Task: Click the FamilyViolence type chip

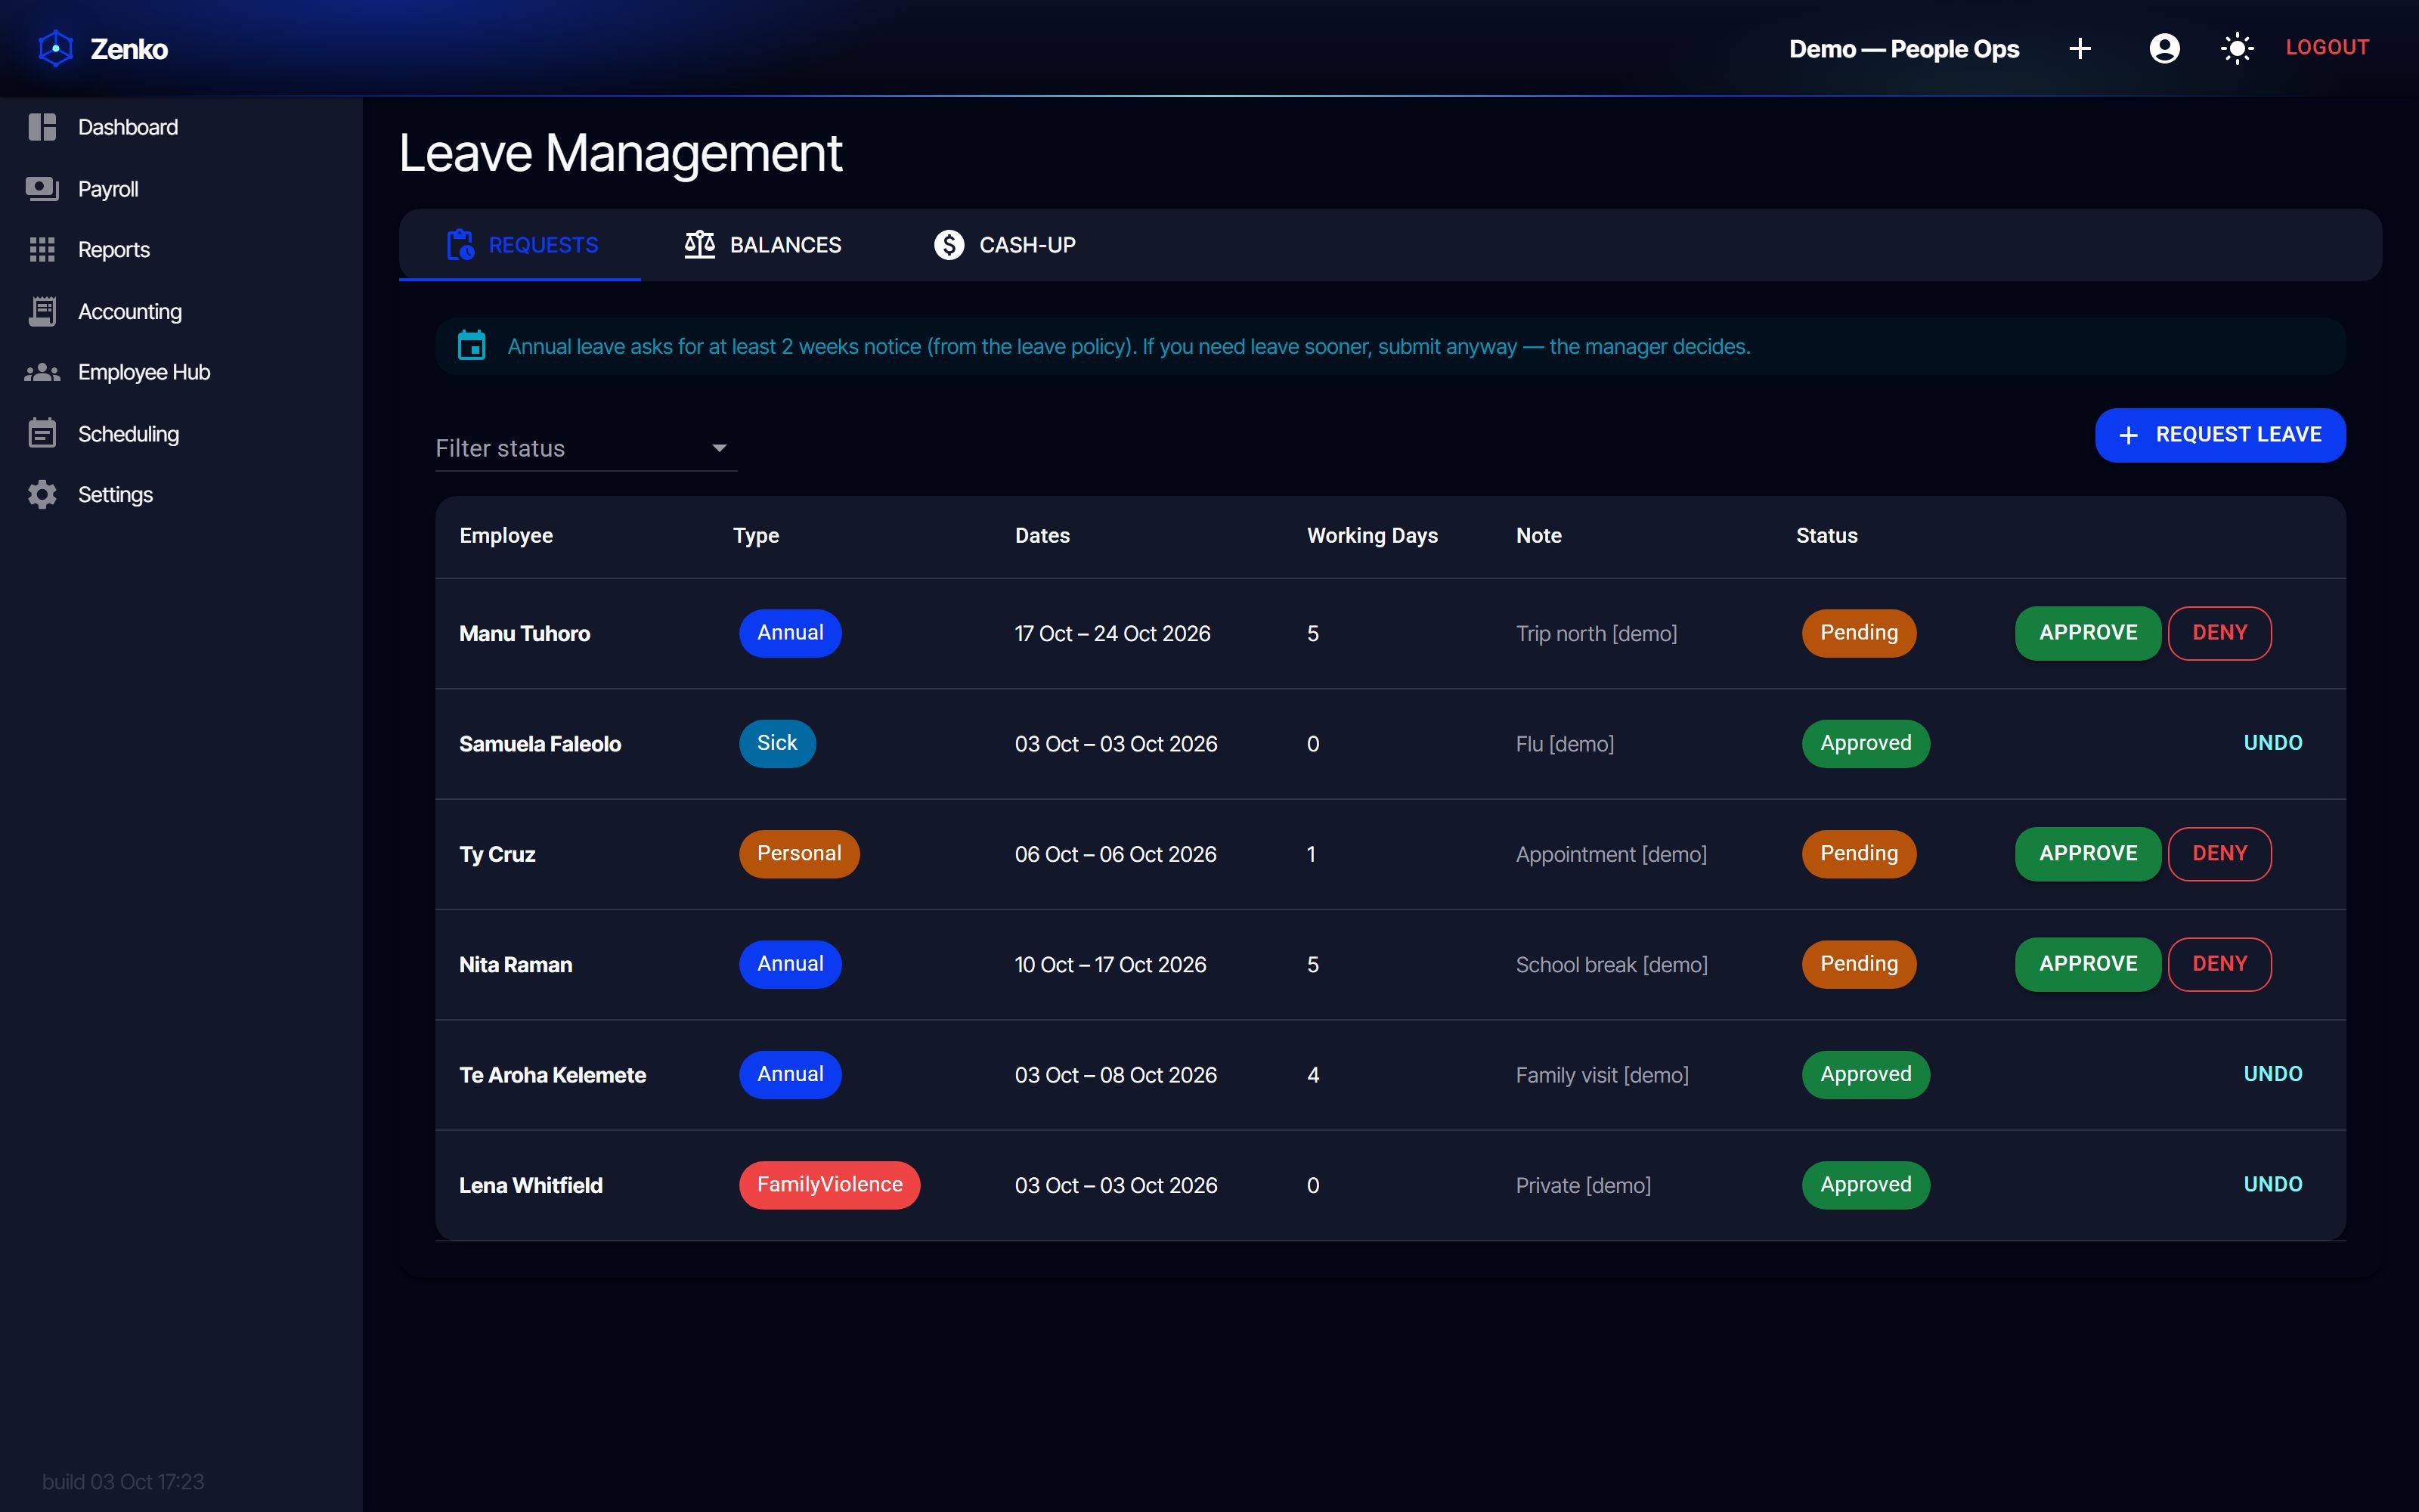Action: tap(830, 1185)
